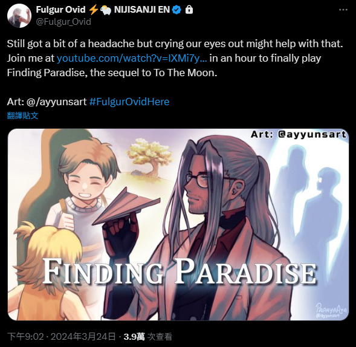Click the Art: @ayyunsart credit in the image
356x347 pixels.
(x=299, y=134)
